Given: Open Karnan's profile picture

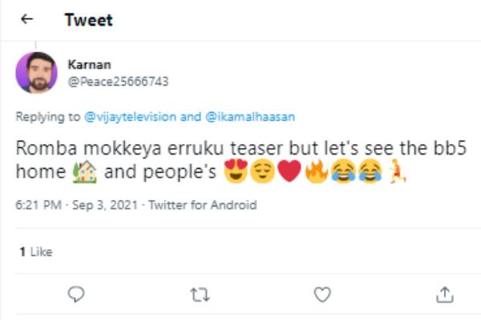Looking at the screenshot, I should point(36,72).
